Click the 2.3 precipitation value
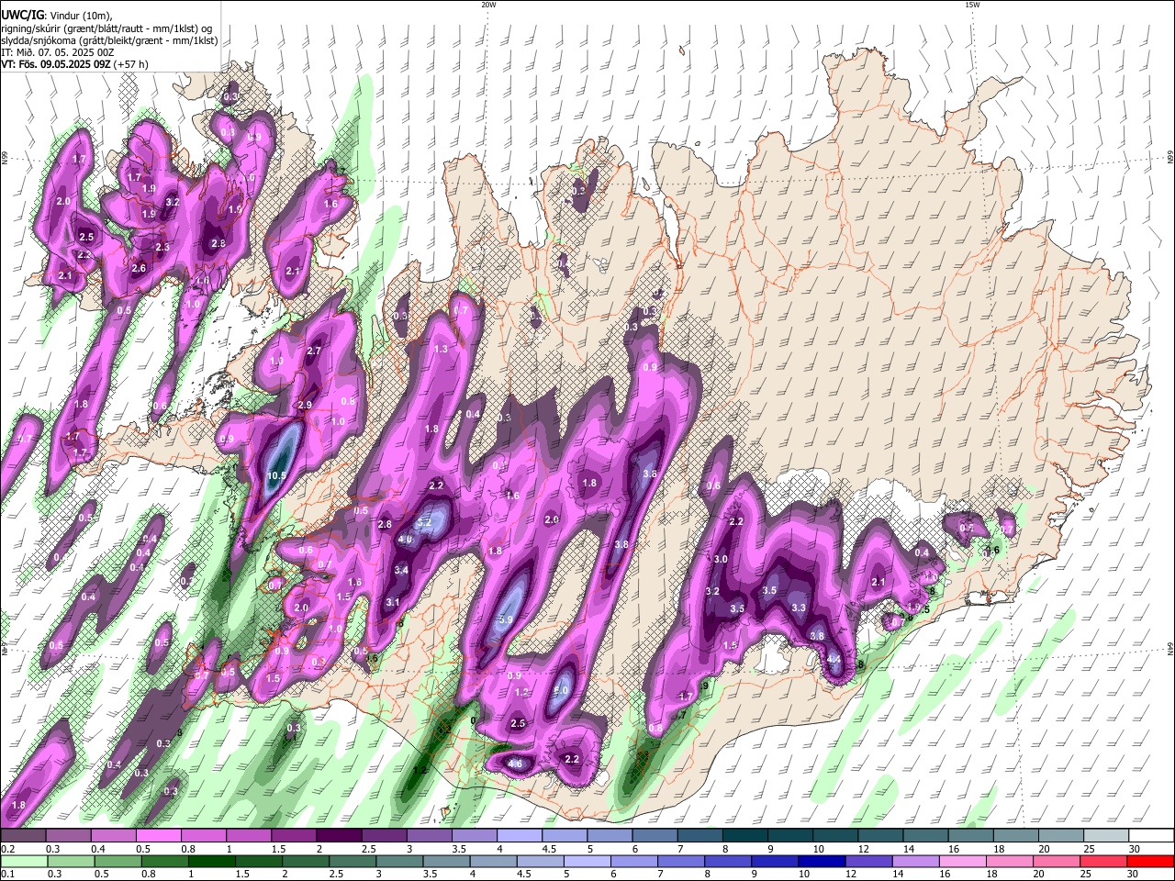The height and width of the screenshot is (881, 1175). [x=162, y=248]
